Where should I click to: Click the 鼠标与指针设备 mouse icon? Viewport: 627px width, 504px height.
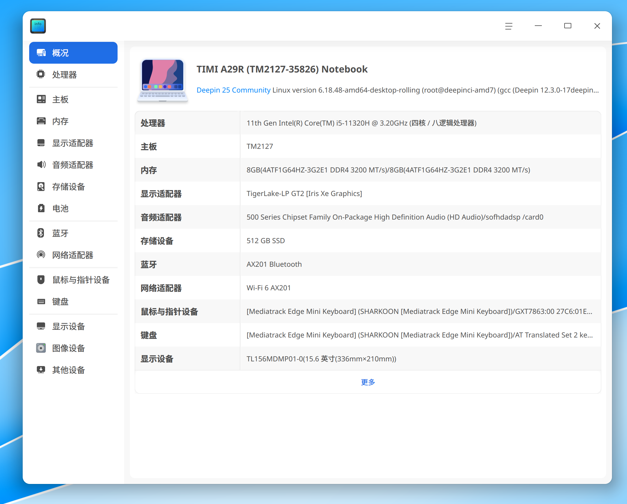click(41, 280)
